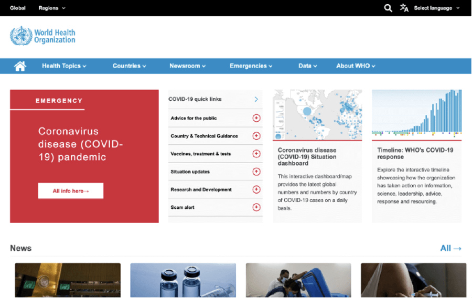Viewport: 472px width, 298px height.
Task: Click plus icon beside Advice for the public
Action: 256,118
